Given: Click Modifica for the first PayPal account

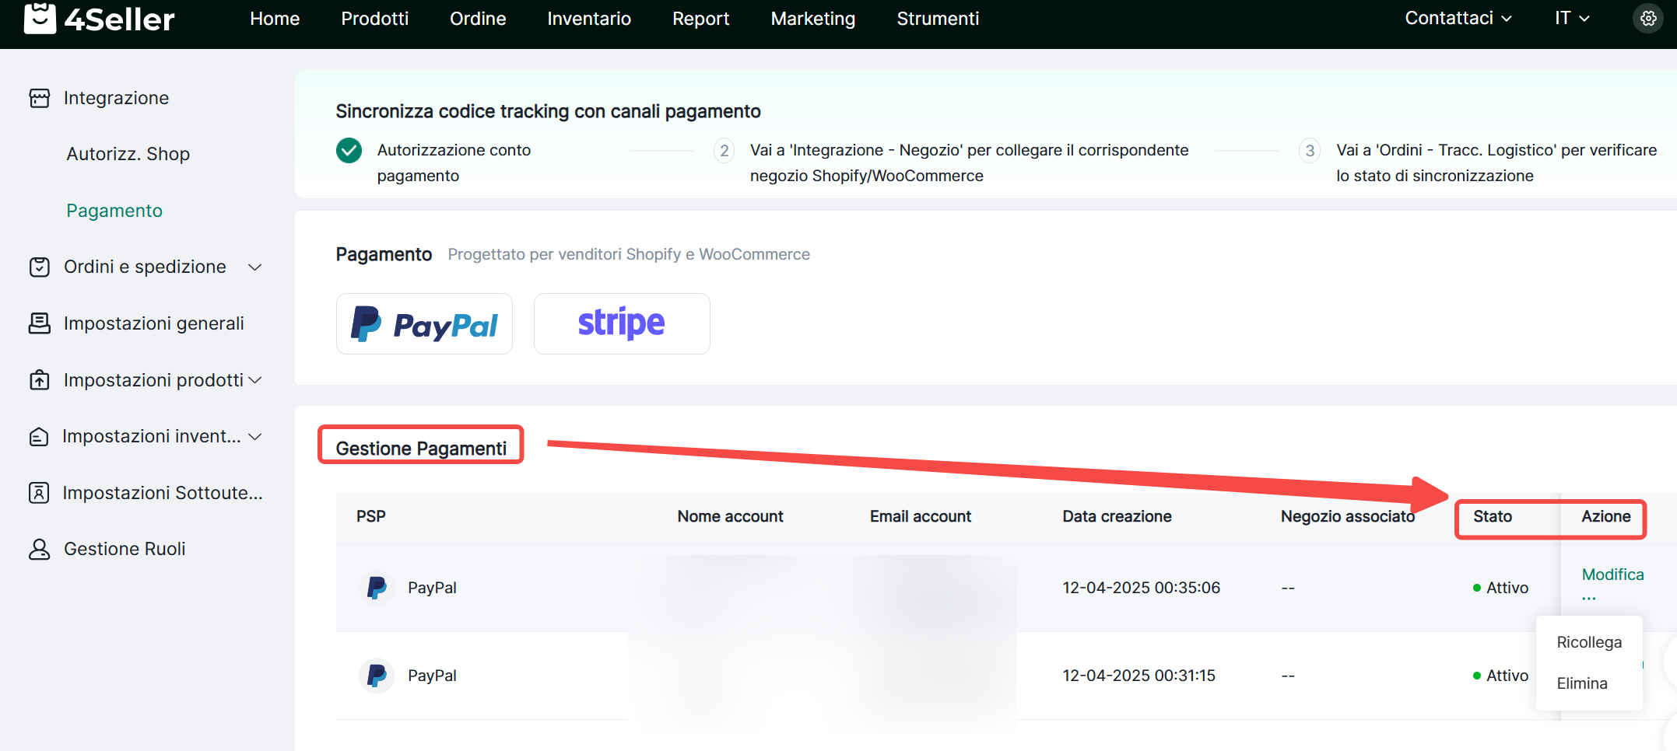Looking at the screenshot, I should point(1612,575).
